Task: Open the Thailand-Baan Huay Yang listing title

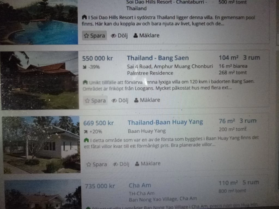Action: click(x=165, y=122)
